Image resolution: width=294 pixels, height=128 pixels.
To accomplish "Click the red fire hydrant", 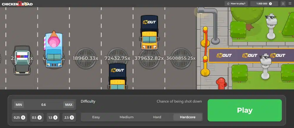I will click(221, 83).
